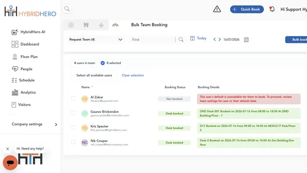307x173 pixels.
Task: Check the box for Kris Specter
Action: coord(73,128)
